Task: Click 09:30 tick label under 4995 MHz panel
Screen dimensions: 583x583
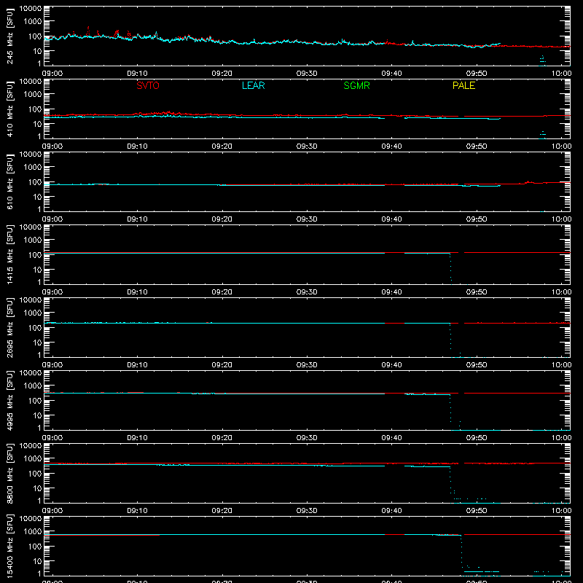Action: click(x=307, y=438)
